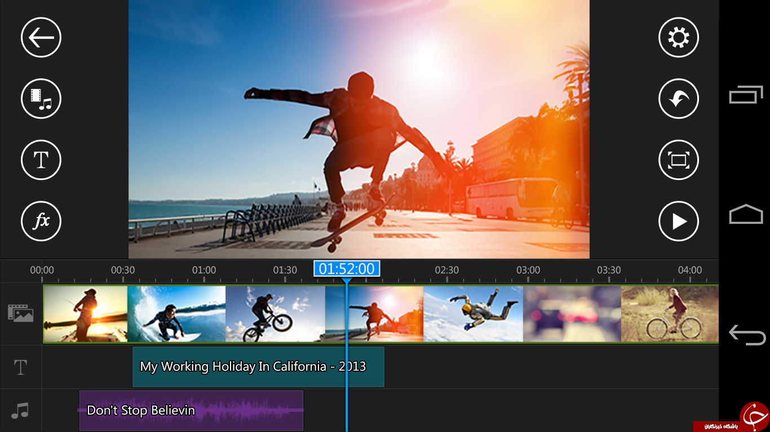Viewport: 770px width, 432px height.
Task: Click the 02:30 mark on the ruler
Action: coord(447,271)
